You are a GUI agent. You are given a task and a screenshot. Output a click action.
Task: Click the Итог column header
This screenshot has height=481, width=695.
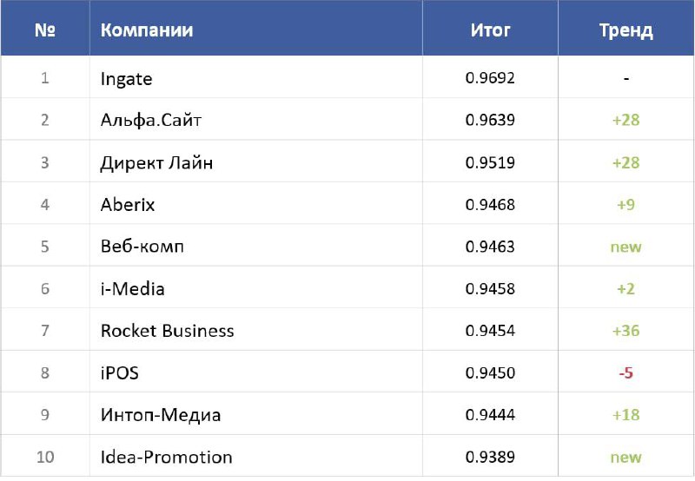point(490,30)
